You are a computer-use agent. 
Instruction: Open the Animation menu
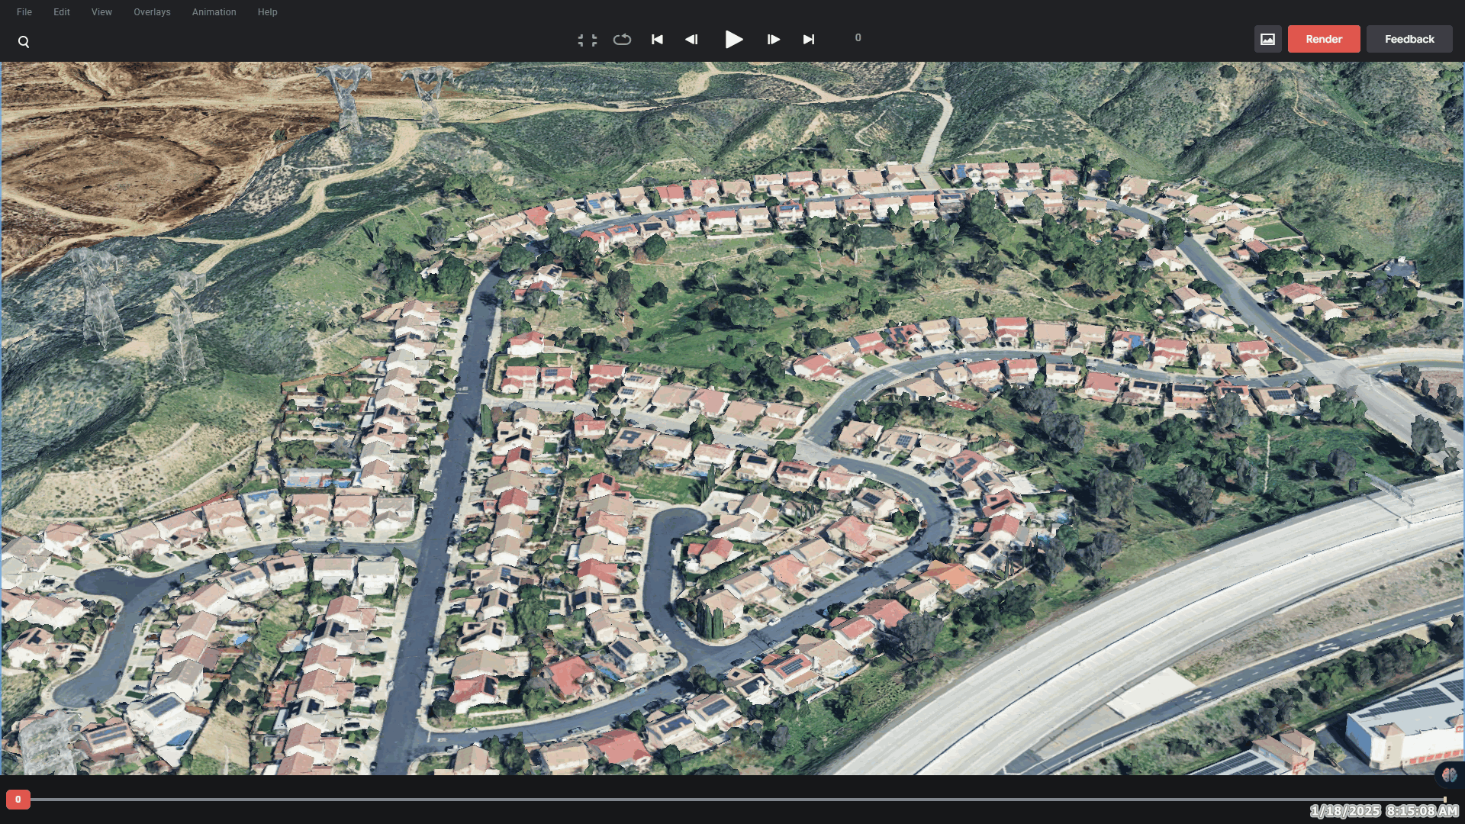click(x=214, y=11)
